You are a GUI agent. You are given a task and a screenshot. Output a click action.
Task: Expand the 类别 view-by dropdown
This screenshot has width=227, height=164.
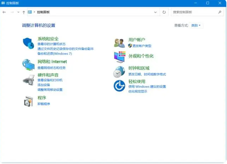196,25
